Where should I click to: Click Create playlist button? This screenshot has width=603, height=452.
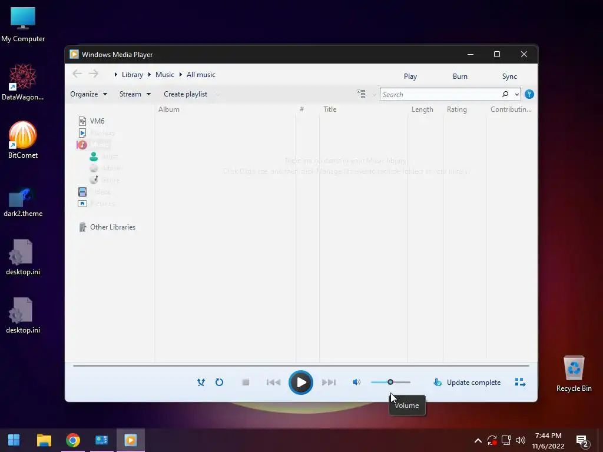point(185,94)
